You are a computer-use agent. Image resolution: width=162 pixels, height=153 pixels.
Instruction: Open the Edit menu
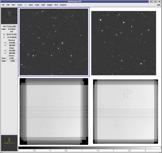pos(8,5)
